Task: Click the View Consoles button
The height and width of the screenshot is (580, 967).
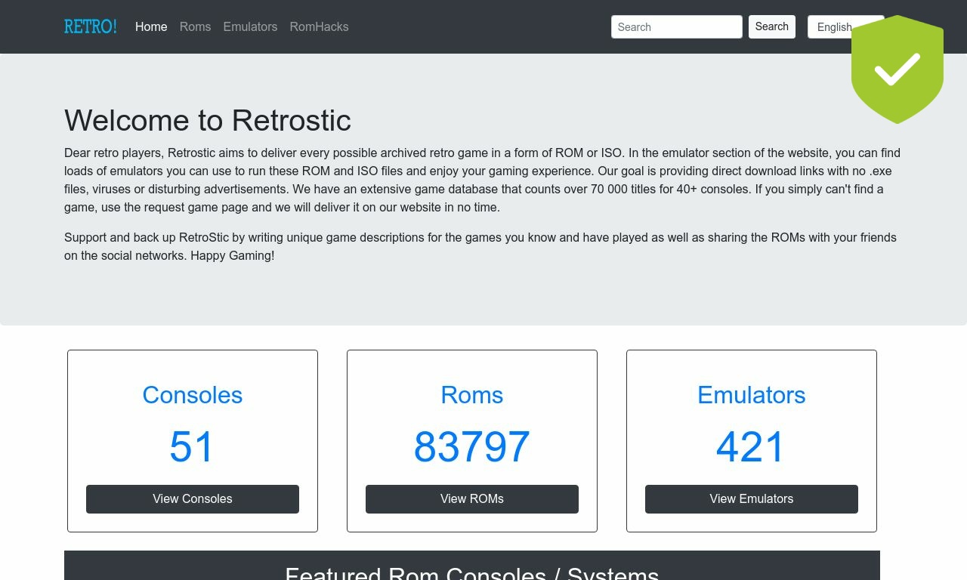Action: tap(193, 499)
